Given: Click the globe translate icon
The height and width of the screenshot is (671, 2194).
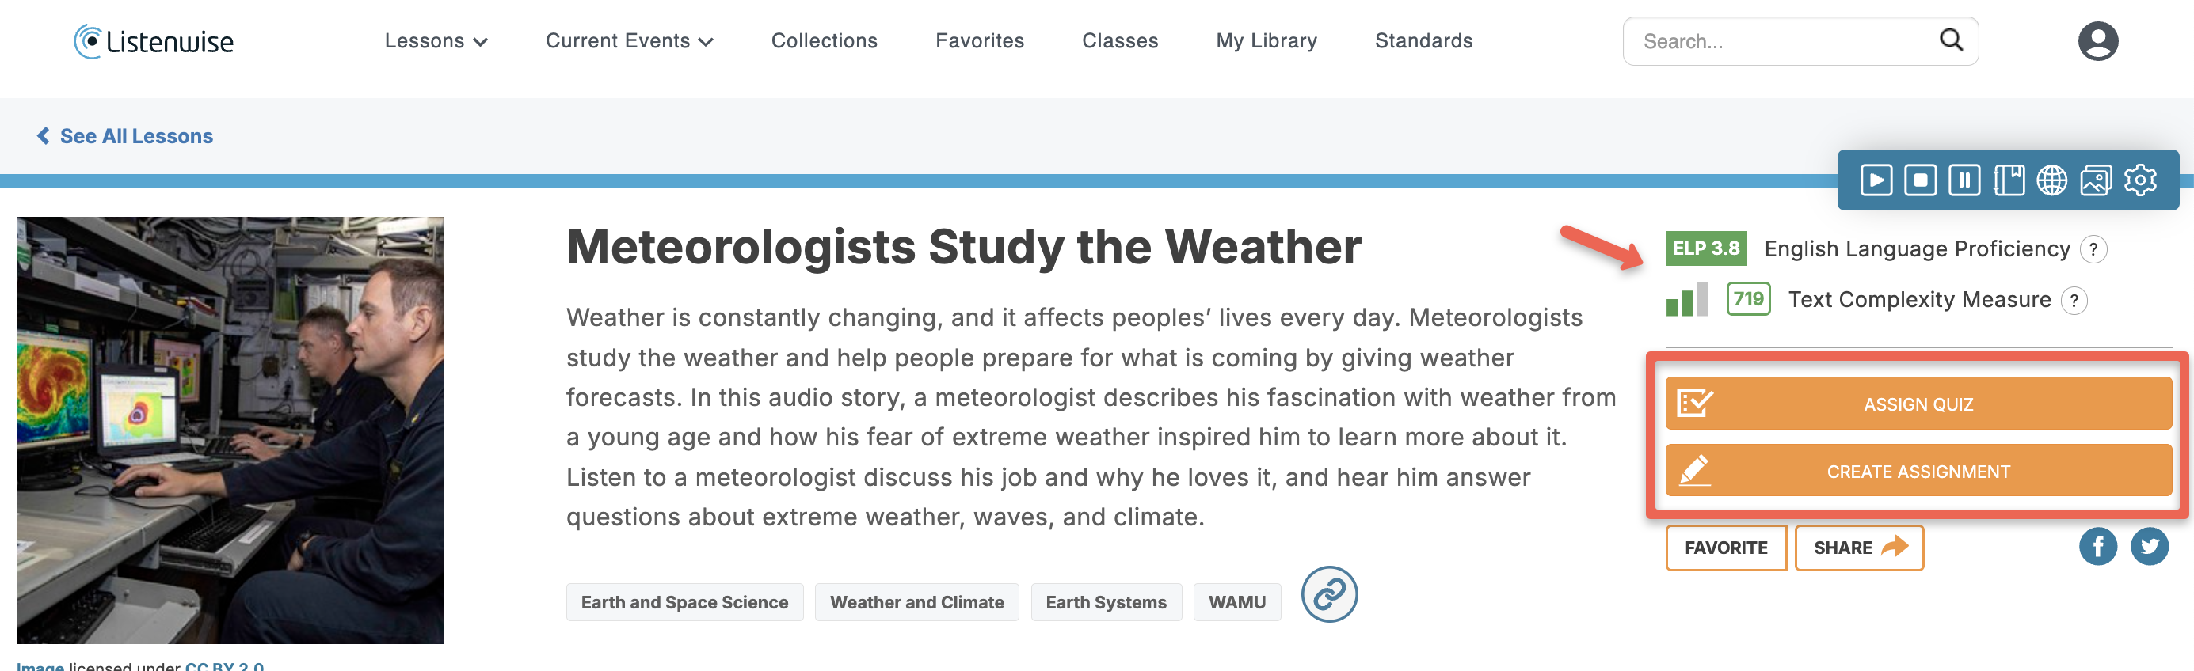Looking at the screenshot, I should coord(2051,180).
